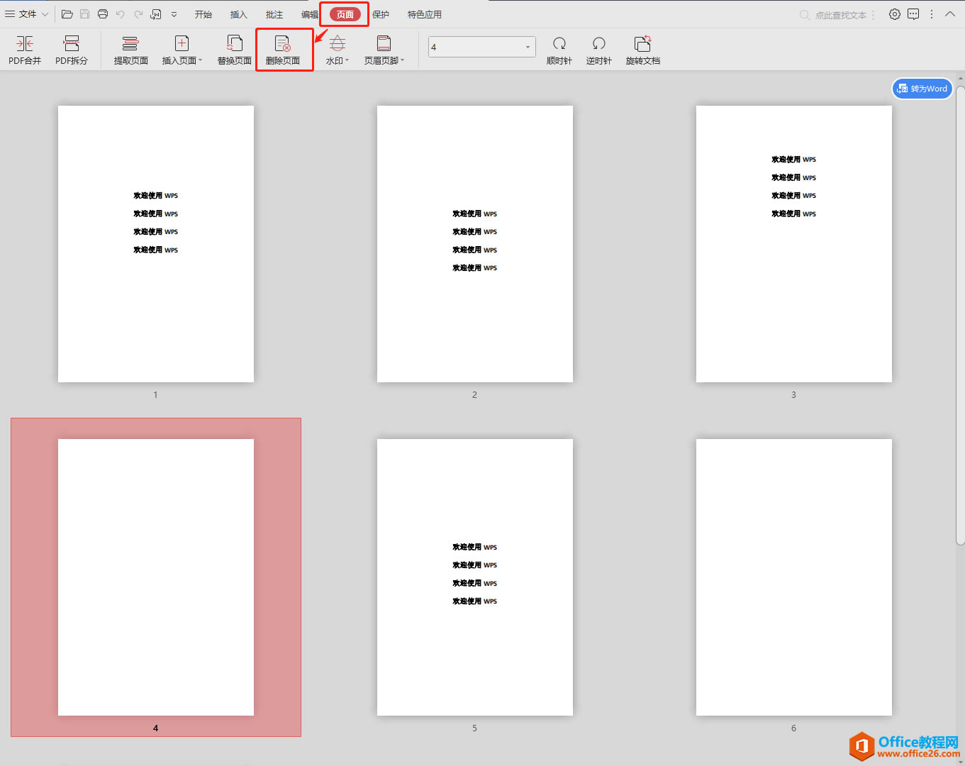This screenshot has width=965, height=766.
Task: Open the vertical three-dot more menu
Action: coord(932,14)
